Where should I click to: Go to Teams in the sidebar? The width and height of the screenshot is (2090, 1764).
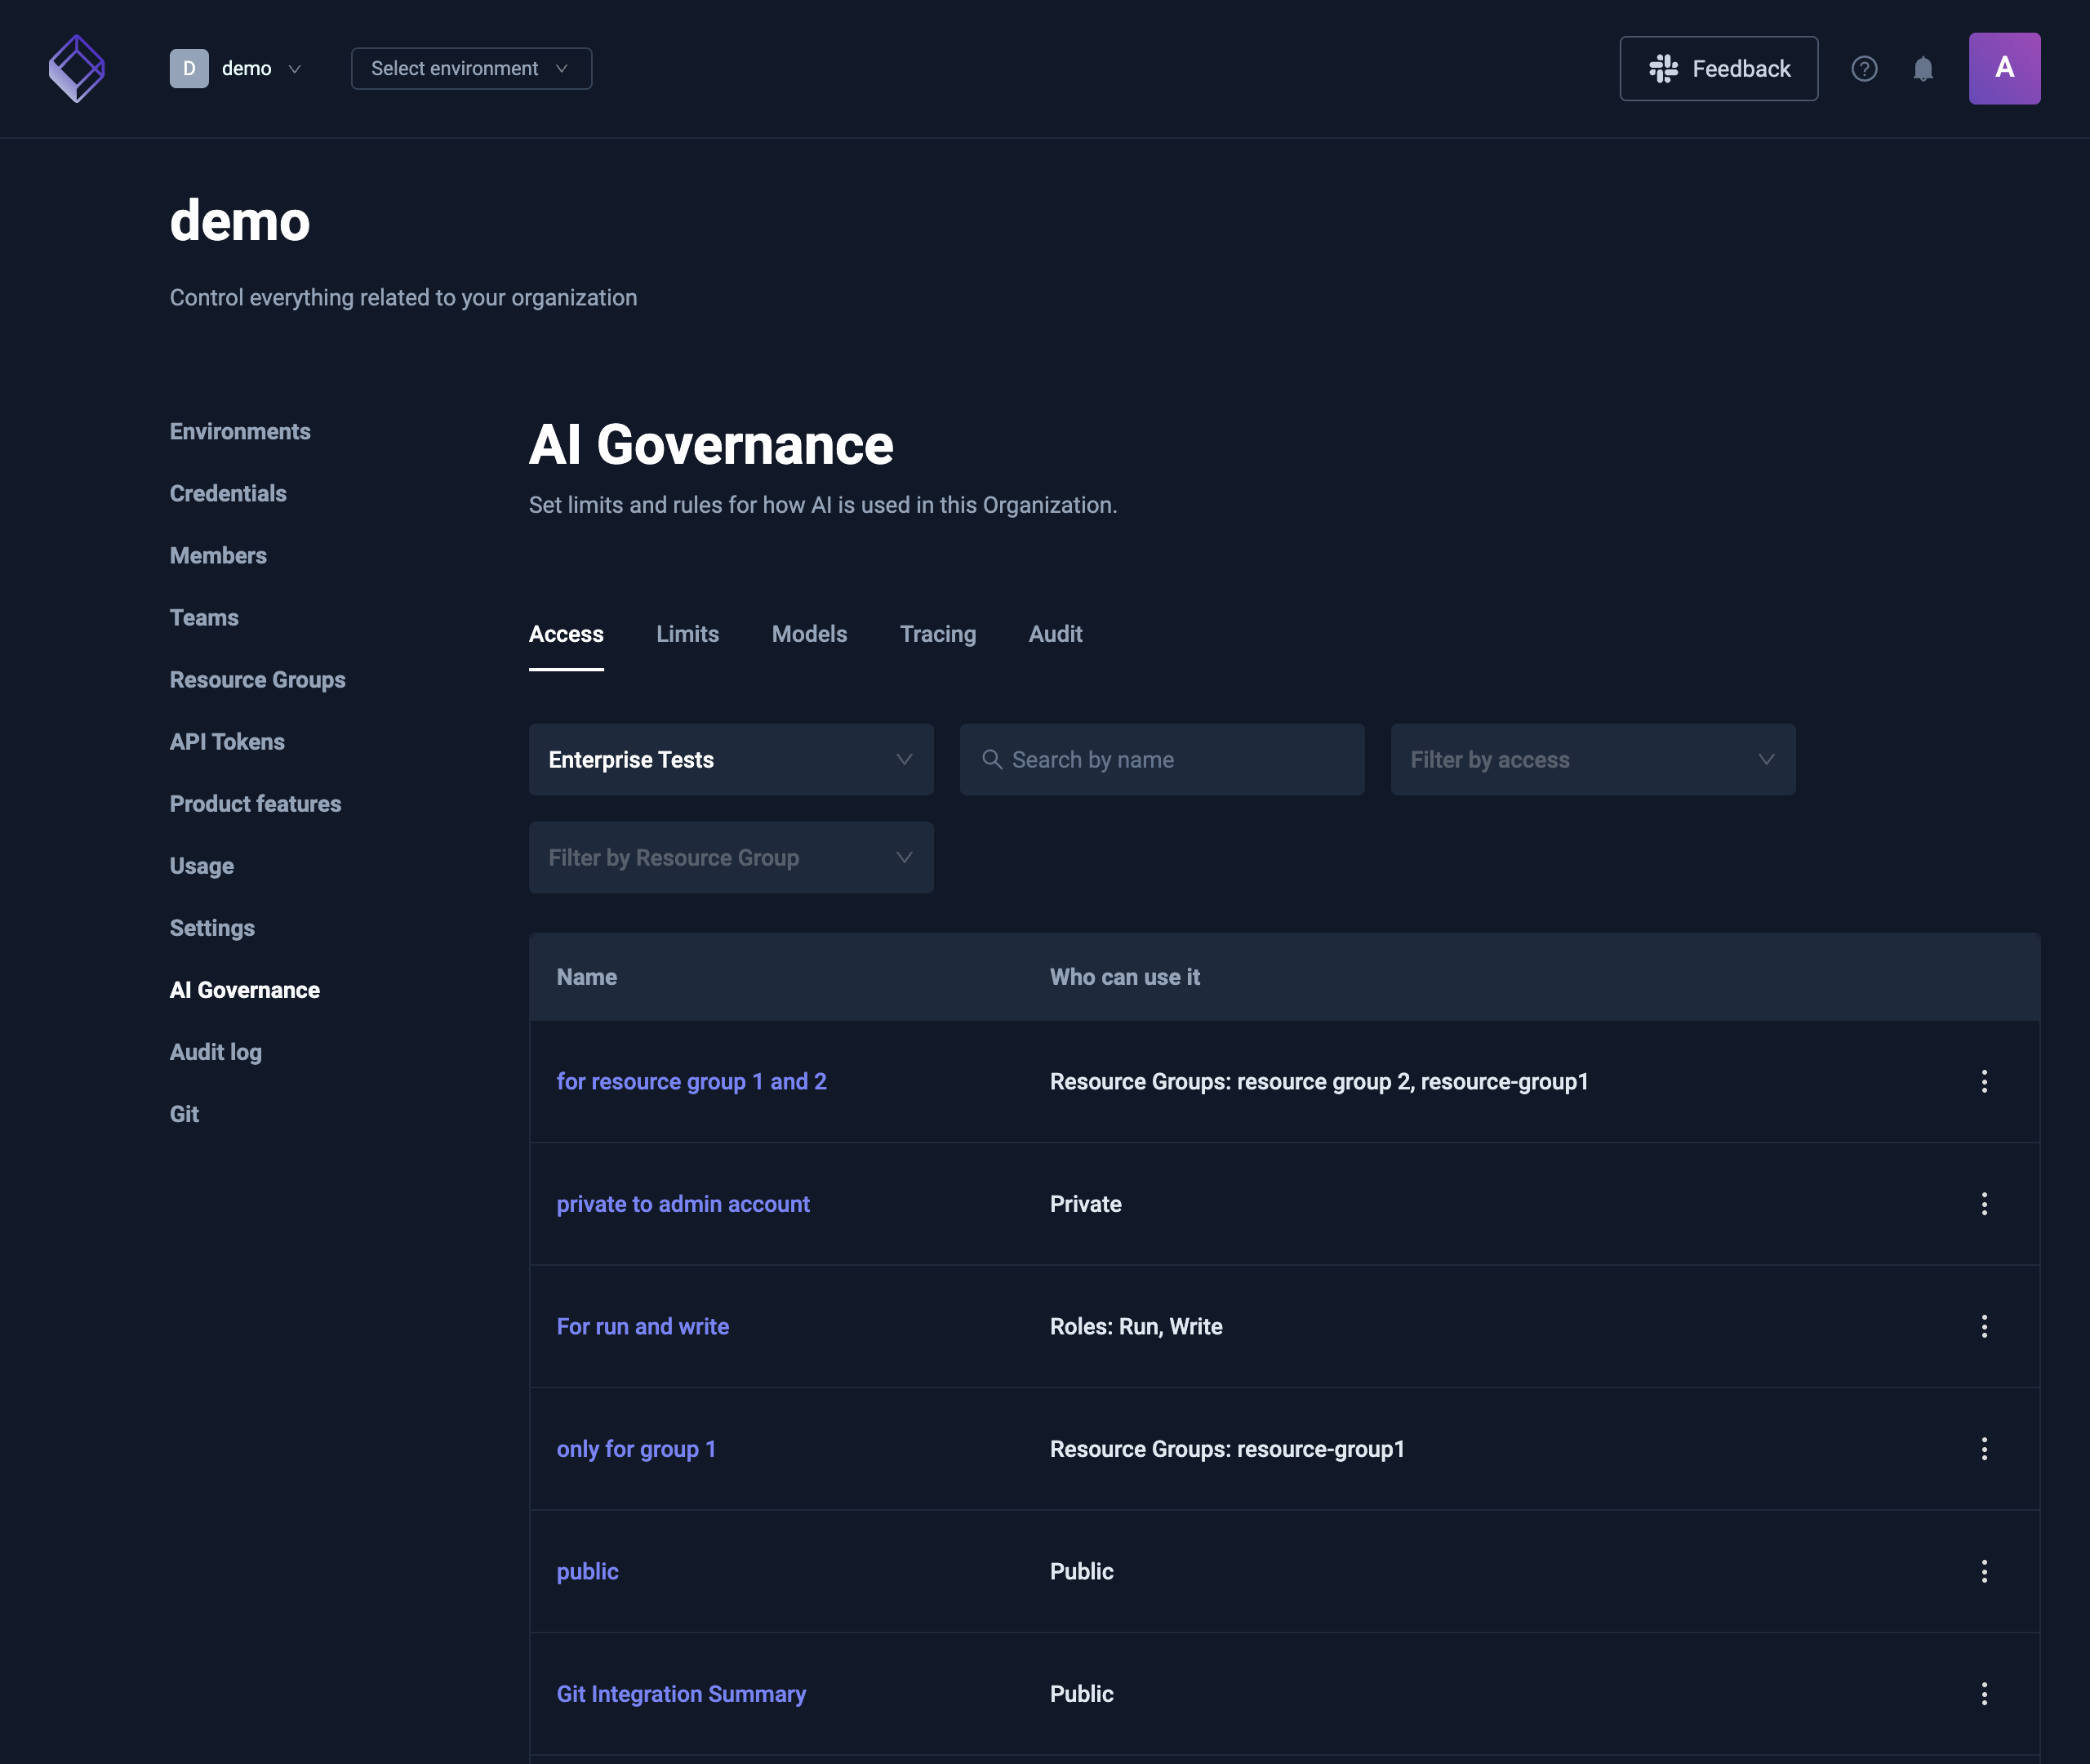click(x=204, y=618)
